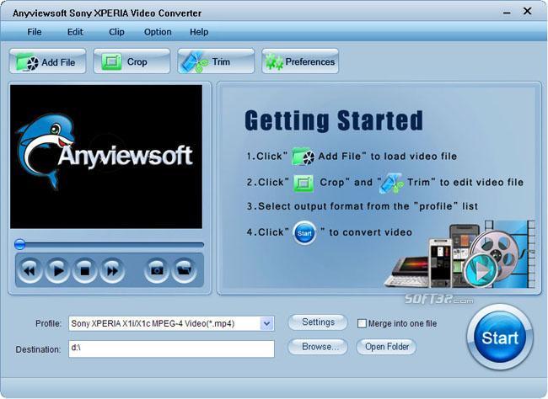548x399 pixels.
Task: Close the converter window
Action: 528,11
